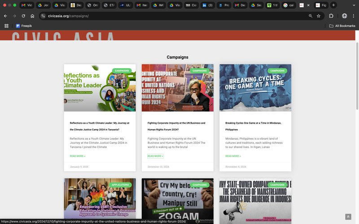Open Chrome's three-dot menu

[x=354, y=16]
